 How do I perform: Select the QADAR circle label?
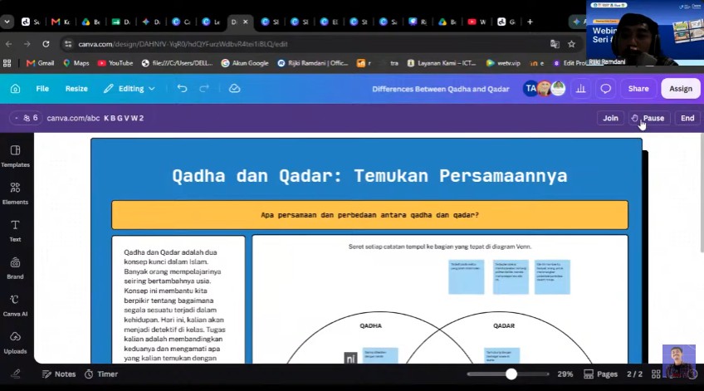(x=504, y=326)
